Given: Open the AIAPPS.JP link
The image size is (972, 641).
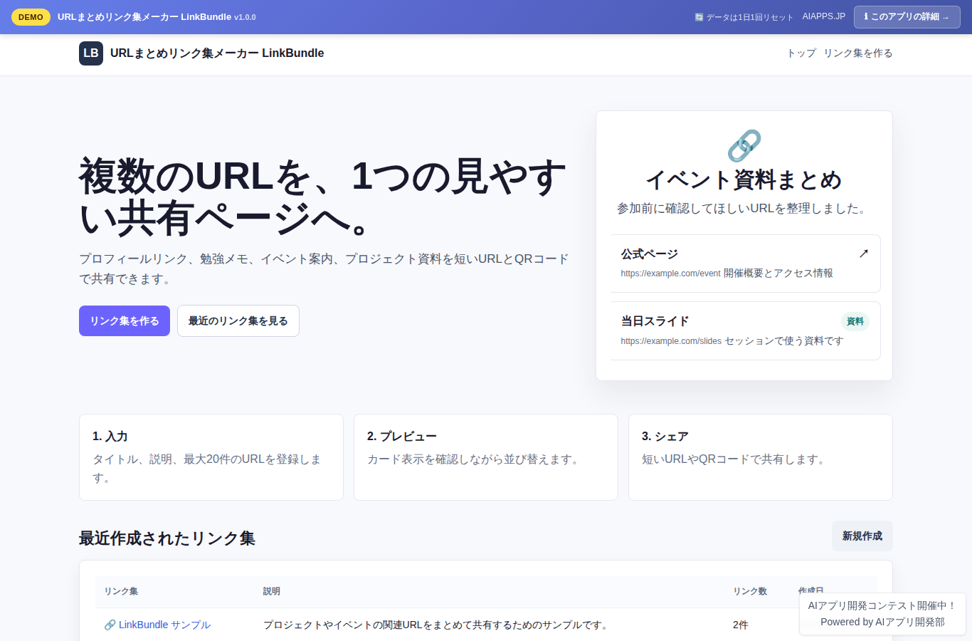Looking at the screenshot, I should tap(824, 16).
